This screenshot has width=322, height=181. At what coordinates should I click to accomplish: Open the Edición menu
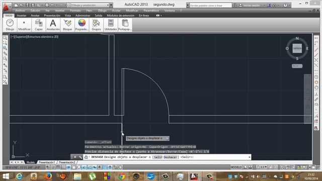(35, 11)
